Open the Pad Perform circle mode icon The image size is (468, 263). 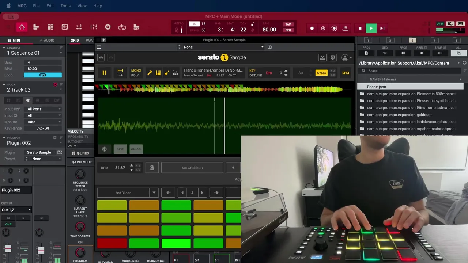coord(108,27)
